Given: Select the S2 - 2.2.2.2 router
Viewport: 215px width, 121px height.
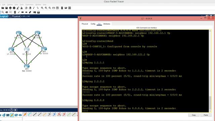Looking at the screenshot, I should click(x=38, y=33).
